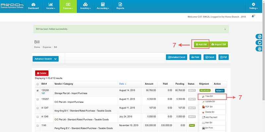Open the Inventory menu
Screen dimensions: 265x132
point(85,6)
